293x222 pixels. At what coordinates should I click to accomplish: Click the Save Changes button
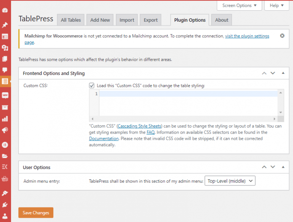tap(36, 212)
